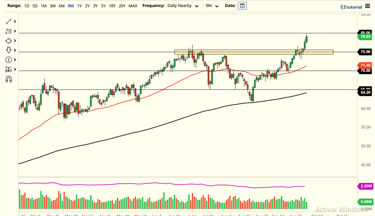Toggle the magnet snap mode
The height and width of the screenshot is (216, 375).
coord(9,79)
